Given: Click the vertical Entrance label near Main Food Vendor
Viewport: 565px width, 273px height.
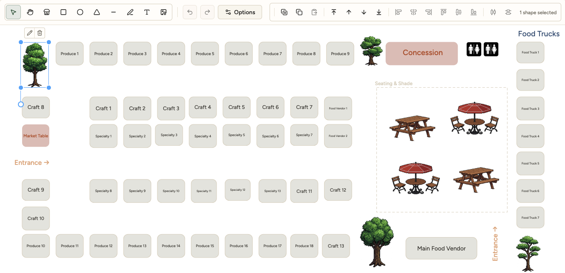Looking at the screenshot, I should [495, 244].
